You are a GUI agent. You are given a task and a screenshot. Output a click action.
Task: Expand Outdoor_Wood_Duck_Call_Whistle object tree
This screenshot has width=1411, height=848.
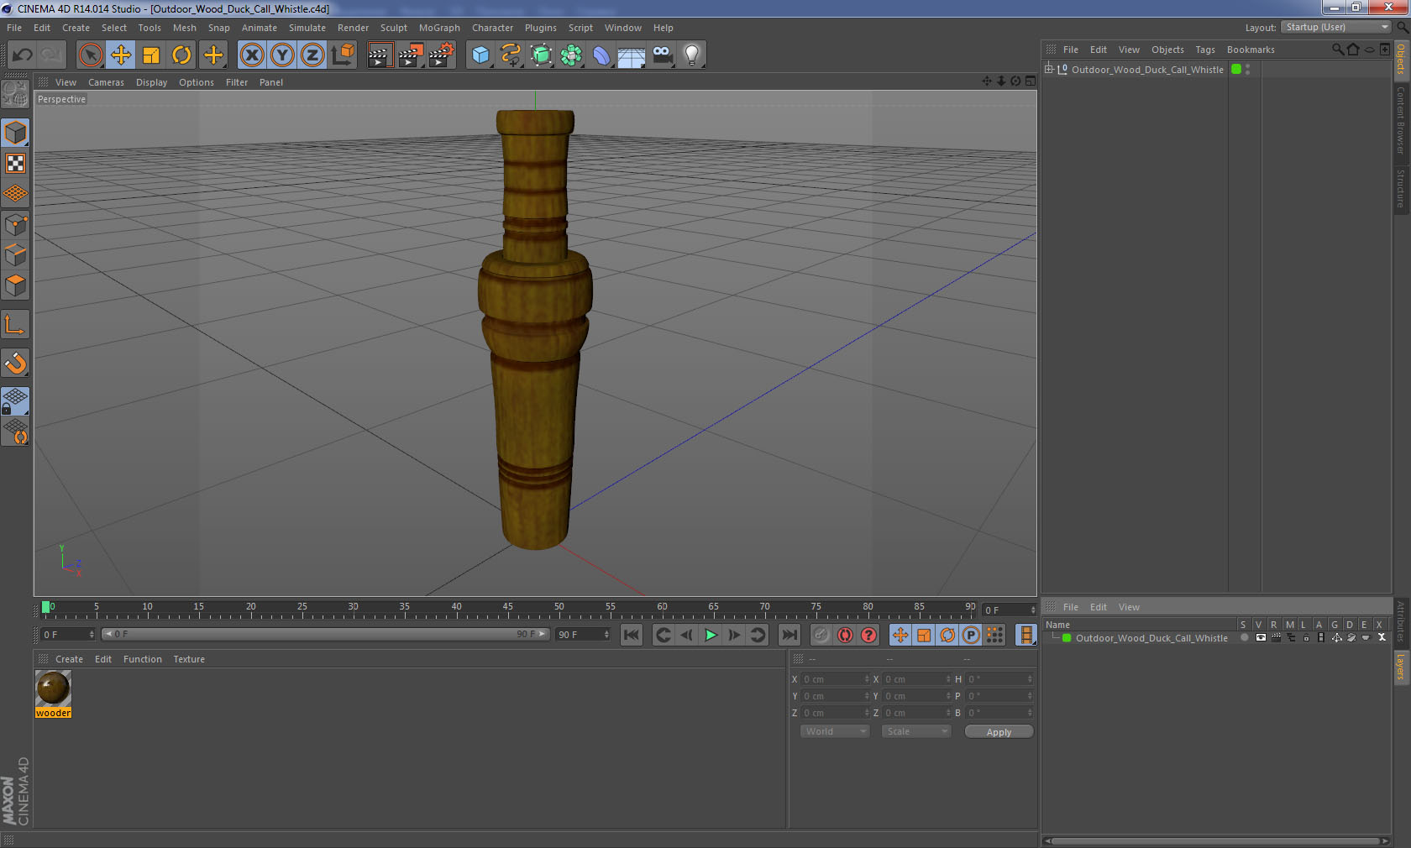pyautogui.click(x=1048, y=70)
